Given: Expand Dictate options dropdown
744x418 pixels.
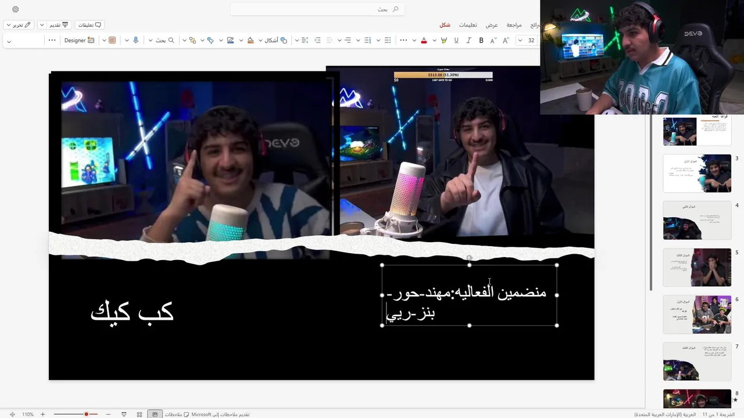Looking at the screenshot, I should pyautogui.click(x=126, y=41).
